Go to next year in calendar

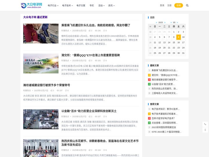click(165, 22)
